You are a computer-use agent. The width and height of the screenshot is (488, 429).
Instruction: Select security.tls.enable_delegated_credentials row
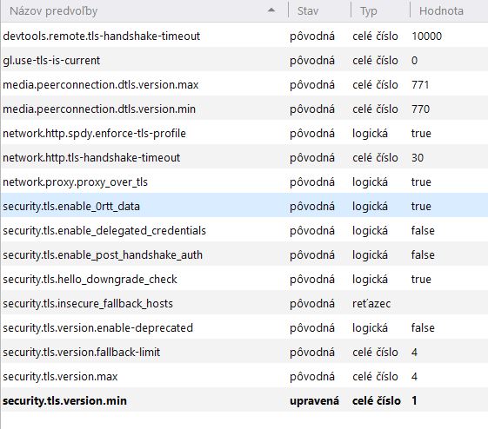coord(244,230)
